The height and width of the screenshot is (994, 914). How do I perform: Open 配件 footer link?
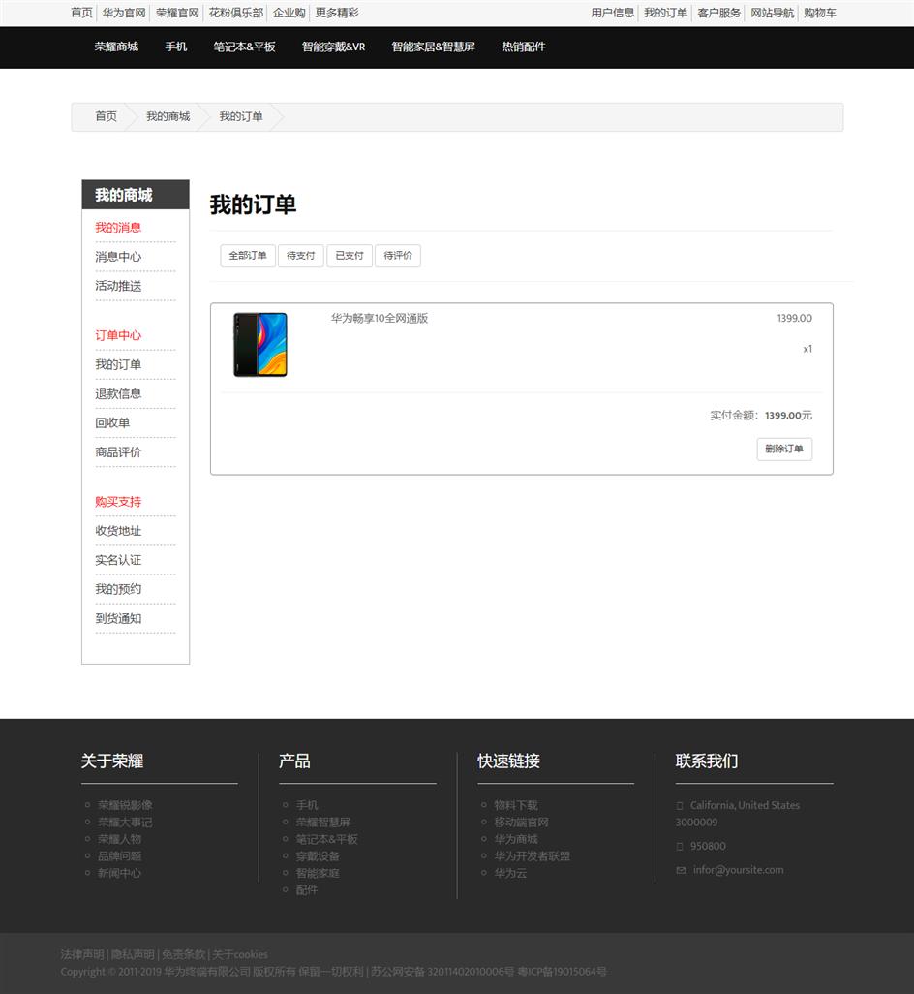coord(307,890)
